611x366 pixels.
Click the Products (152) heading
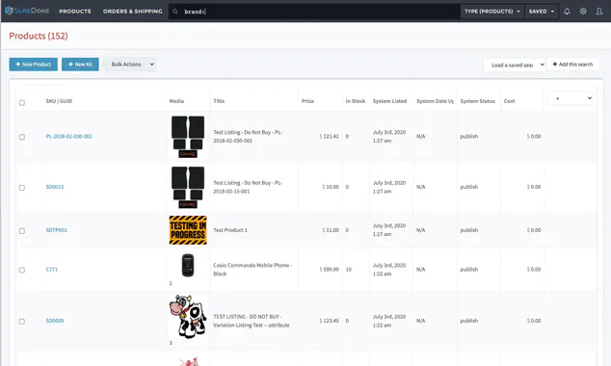39,36
